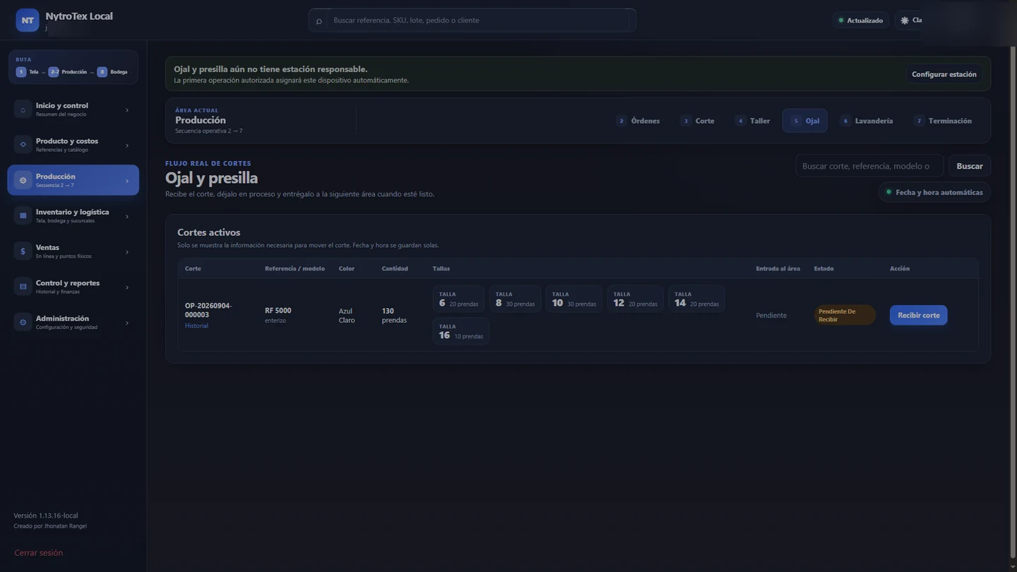
Task: Click the green Actualizado status indicator
Action: (860, 20)
